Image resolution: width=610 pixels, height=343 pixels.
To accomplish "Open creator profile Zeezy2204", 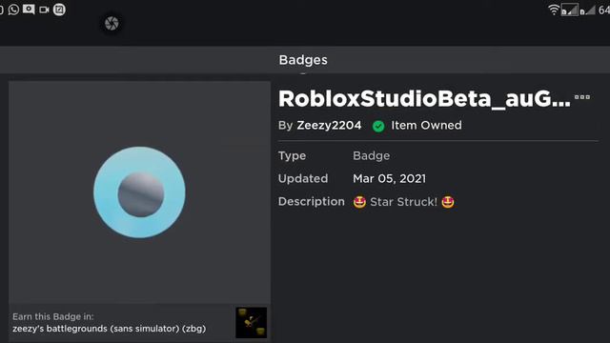I will [x=329, y=125].
